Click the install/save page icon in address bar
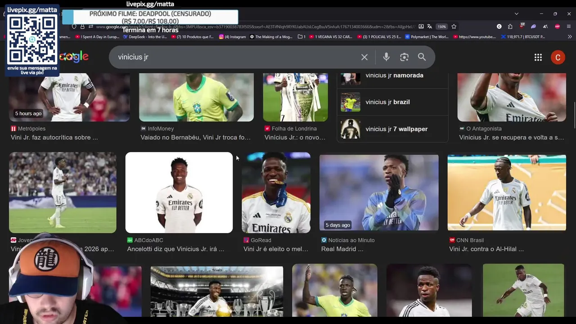 click(421, 27)
